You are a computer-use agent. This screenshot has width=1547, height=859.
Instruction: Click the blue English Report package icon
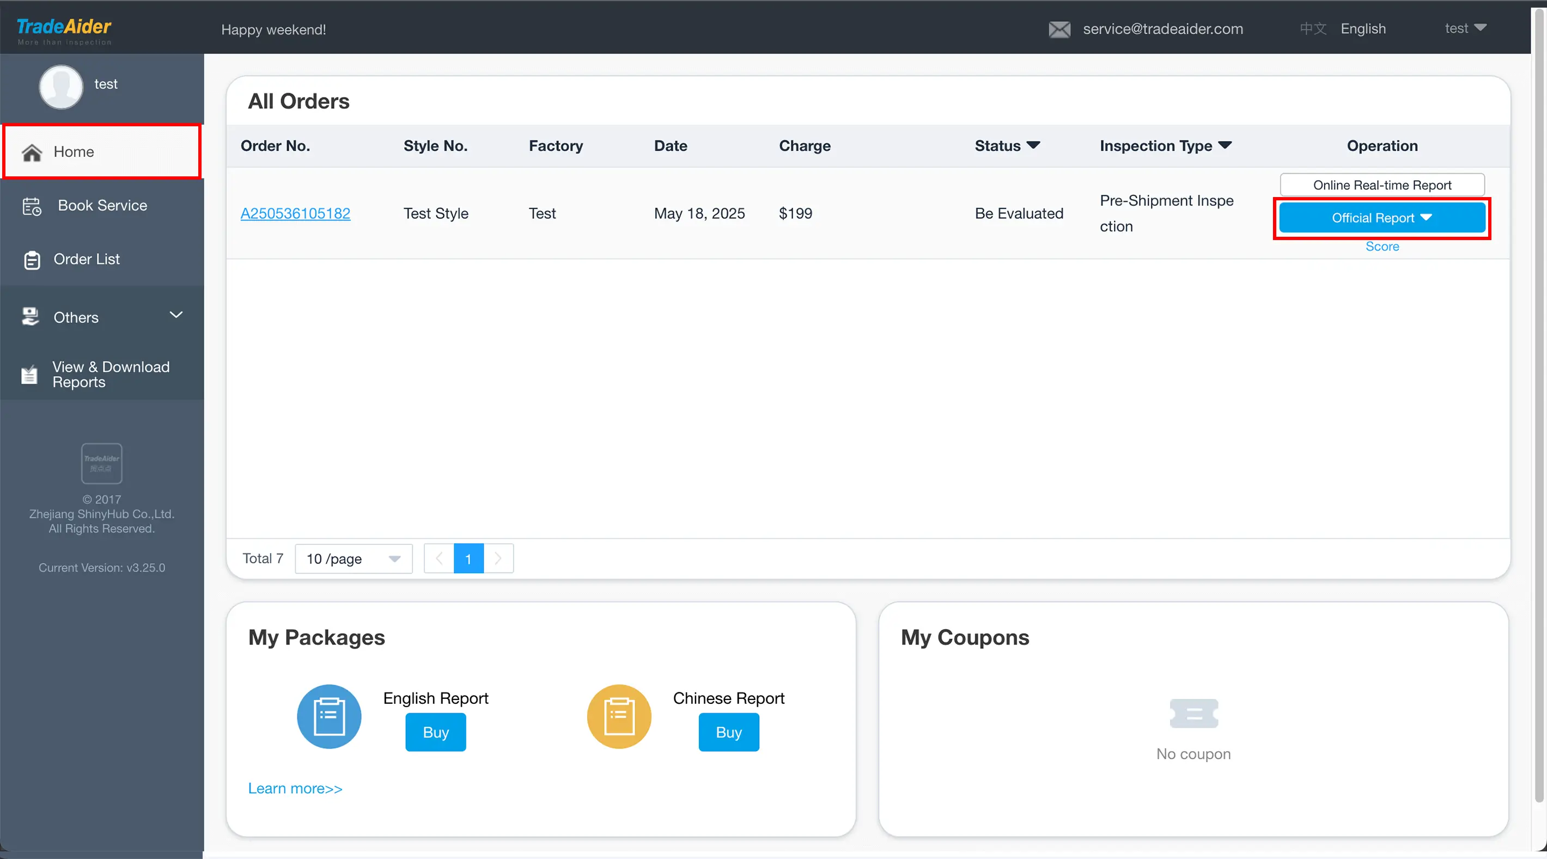[329, 716]
